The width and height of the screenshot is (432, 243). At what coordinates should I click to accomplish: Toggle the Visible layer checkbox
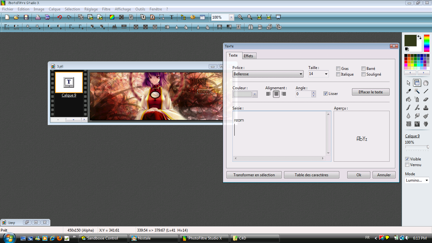point(407,159)
